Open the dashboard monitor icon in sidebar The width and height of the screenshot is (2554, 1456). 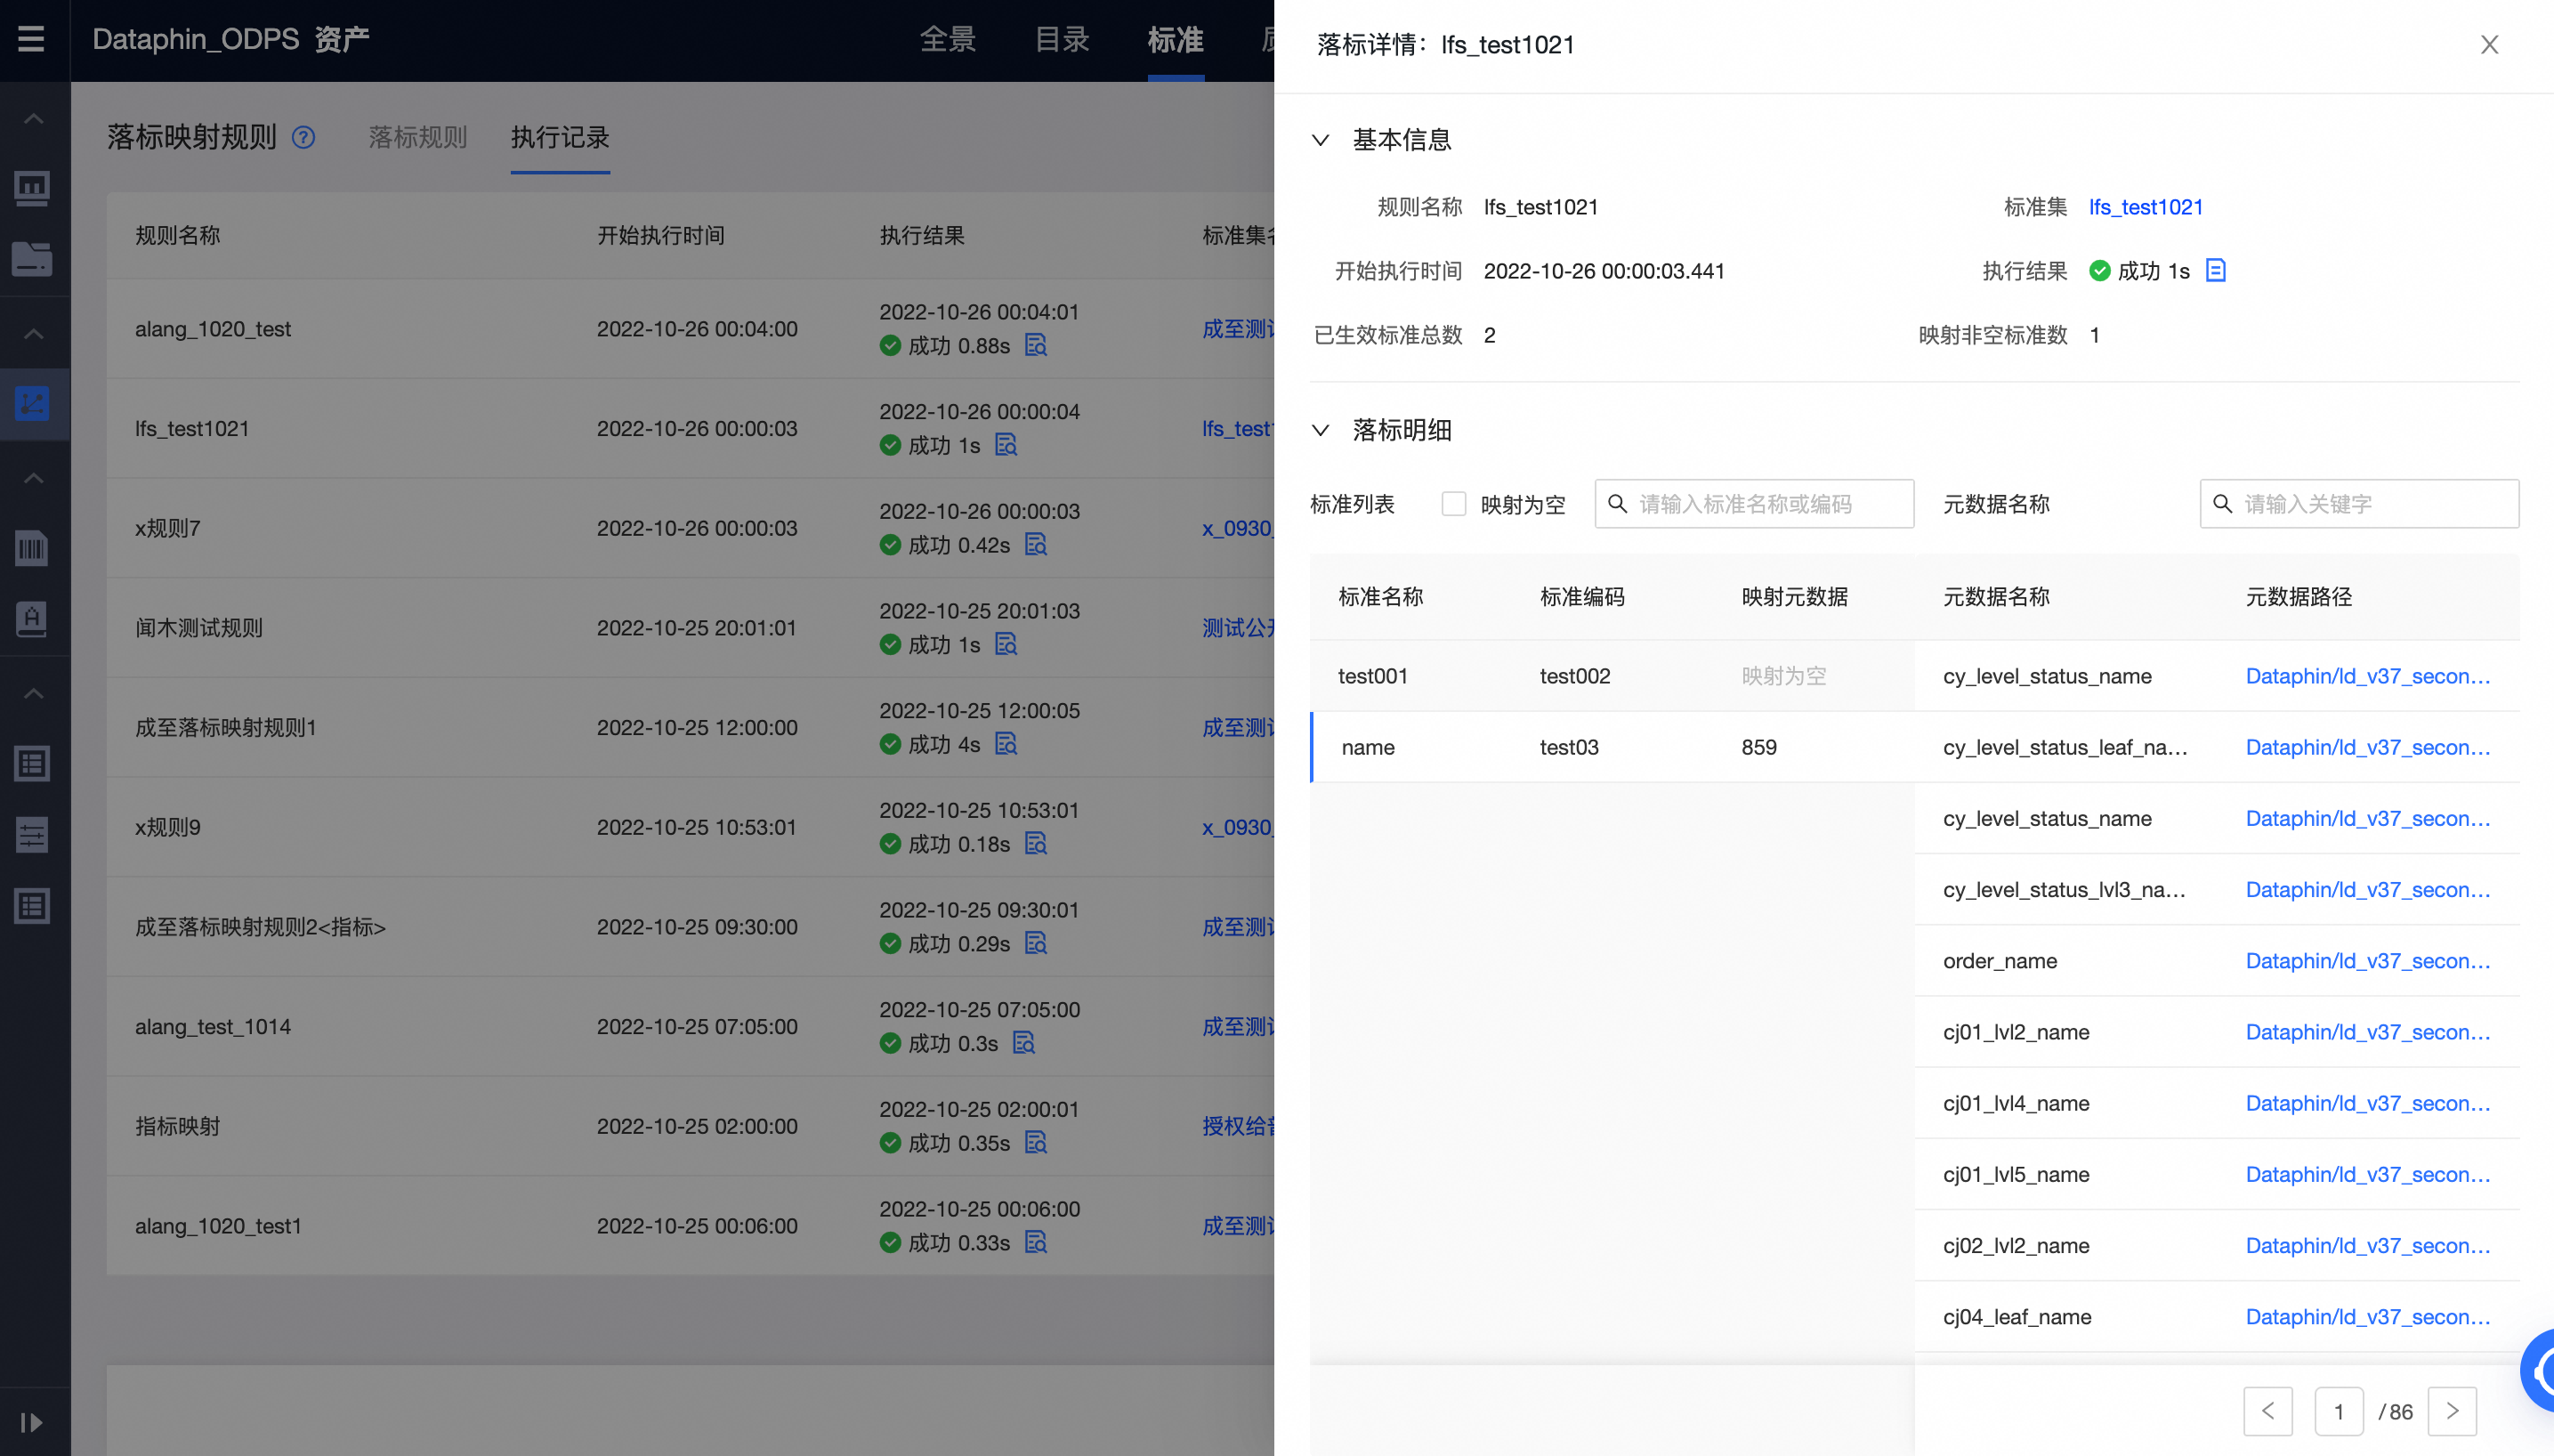tap(32, 187)
